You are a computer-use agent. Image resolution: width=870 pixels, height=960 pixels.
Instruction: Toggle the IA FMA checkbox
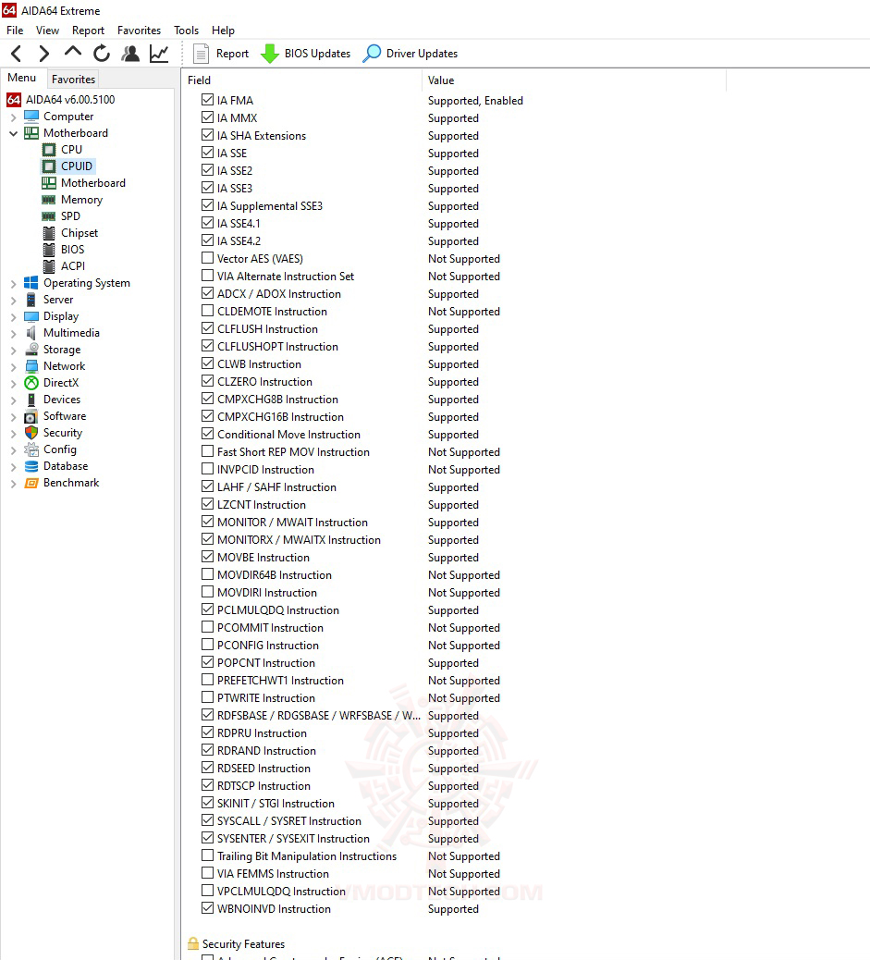[207, 100]
